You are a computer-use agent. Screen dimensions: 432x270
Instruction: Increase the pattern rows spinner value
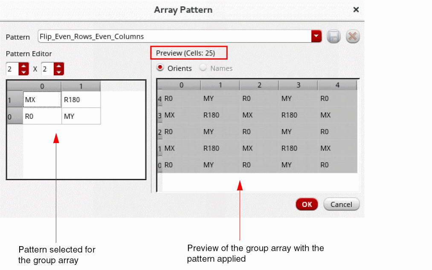pyautogui.click(x=23, y=66)
